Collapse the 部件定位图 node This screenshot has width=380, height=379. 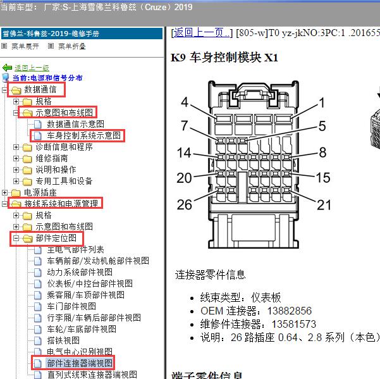click(16, 238)
